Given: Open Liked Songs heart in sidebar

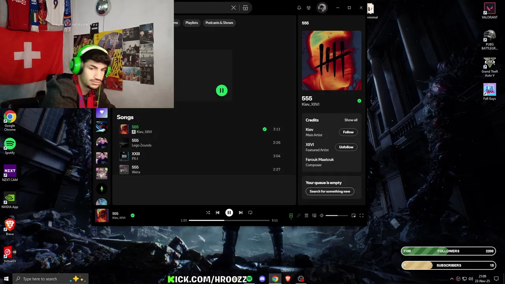Looking at the screenshot, I should 102,112.
